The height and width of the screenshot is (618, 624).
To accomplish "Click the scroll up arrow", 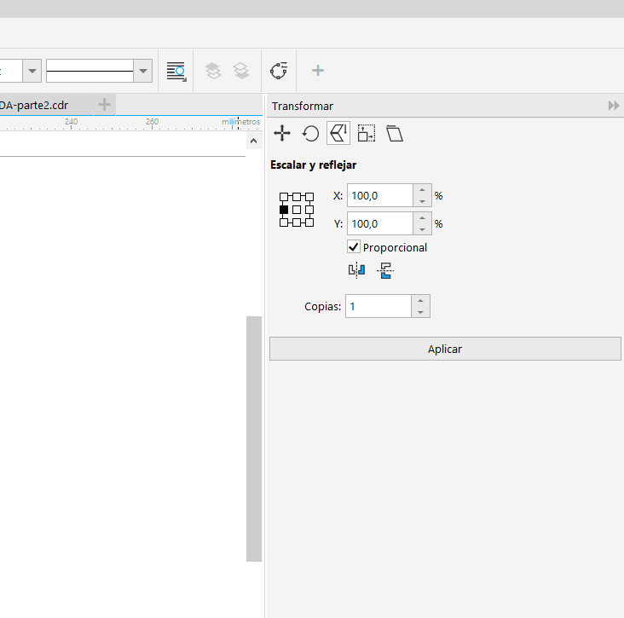I will tap(253, 141).
